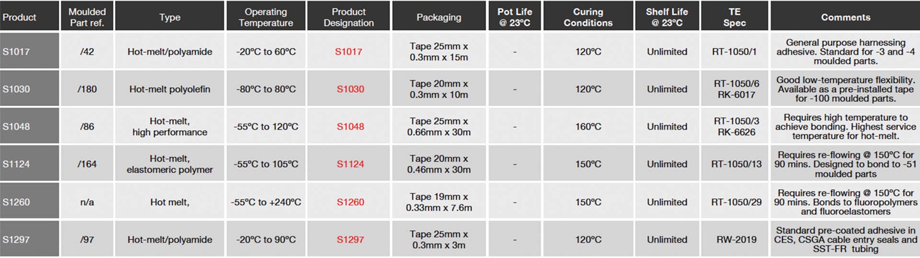Click the S1260 row label in Product column
Screen dimensions: 920x258
(x=16, y=202)
